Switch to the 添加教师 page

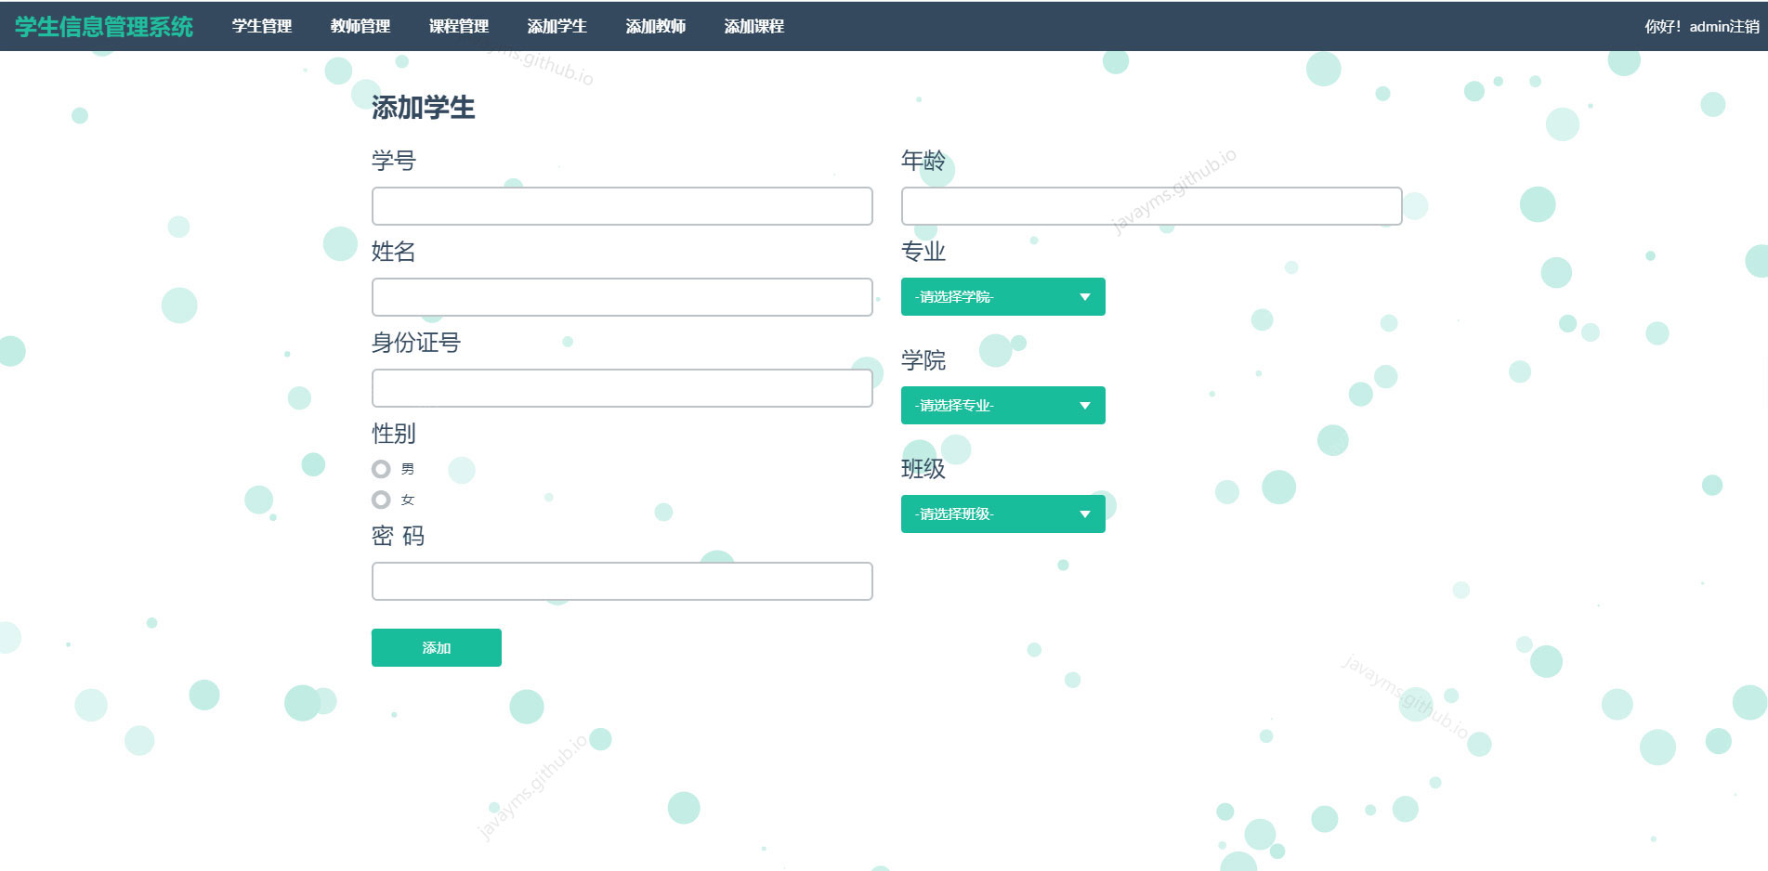(x=656, y=26)
